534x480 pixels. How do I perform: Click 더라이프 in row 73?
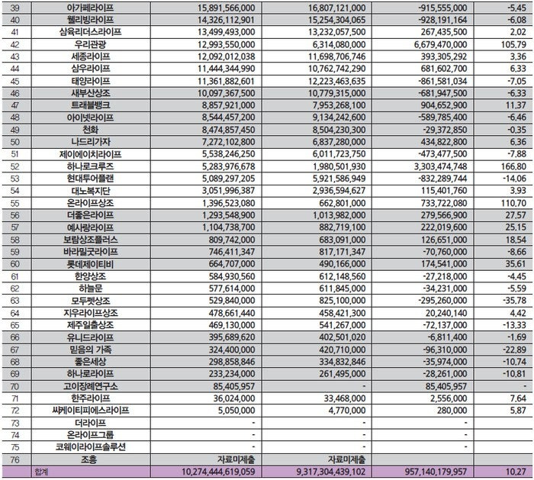pos(90,423)
